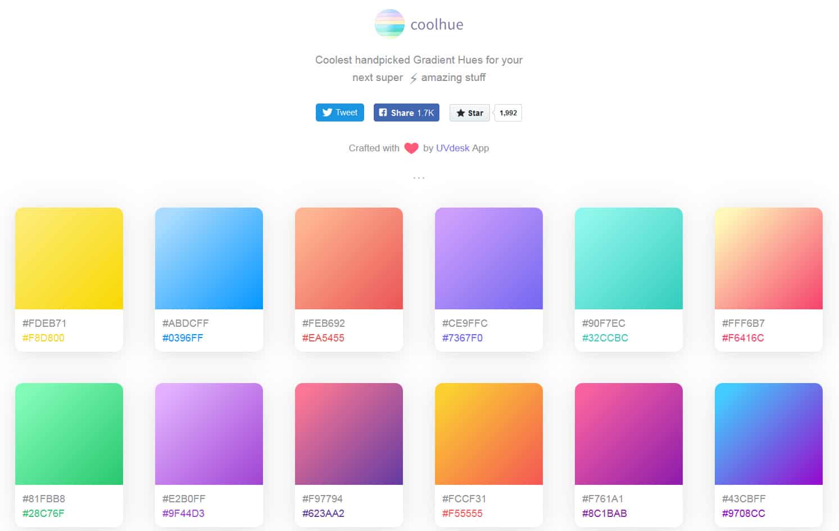Open the 1,992 stargazers count
This screenshot has width=839, height=531.
pyautogui.click(x=508, y=113)
